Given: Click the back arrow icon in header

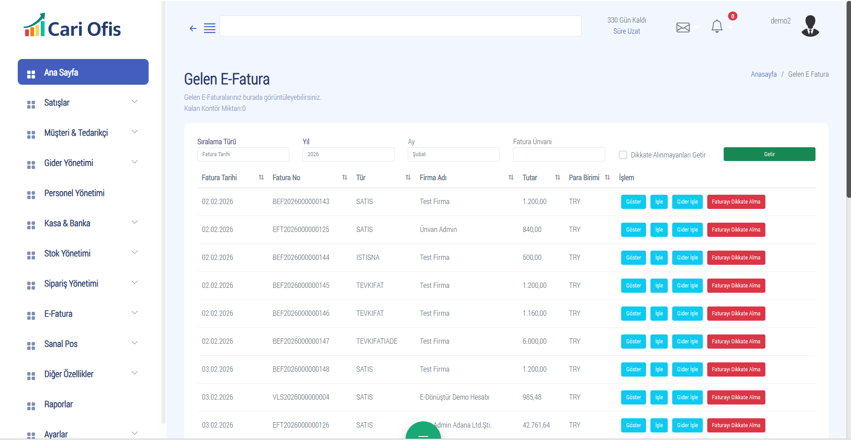Looking at the screenshot, I should (193, 28).
